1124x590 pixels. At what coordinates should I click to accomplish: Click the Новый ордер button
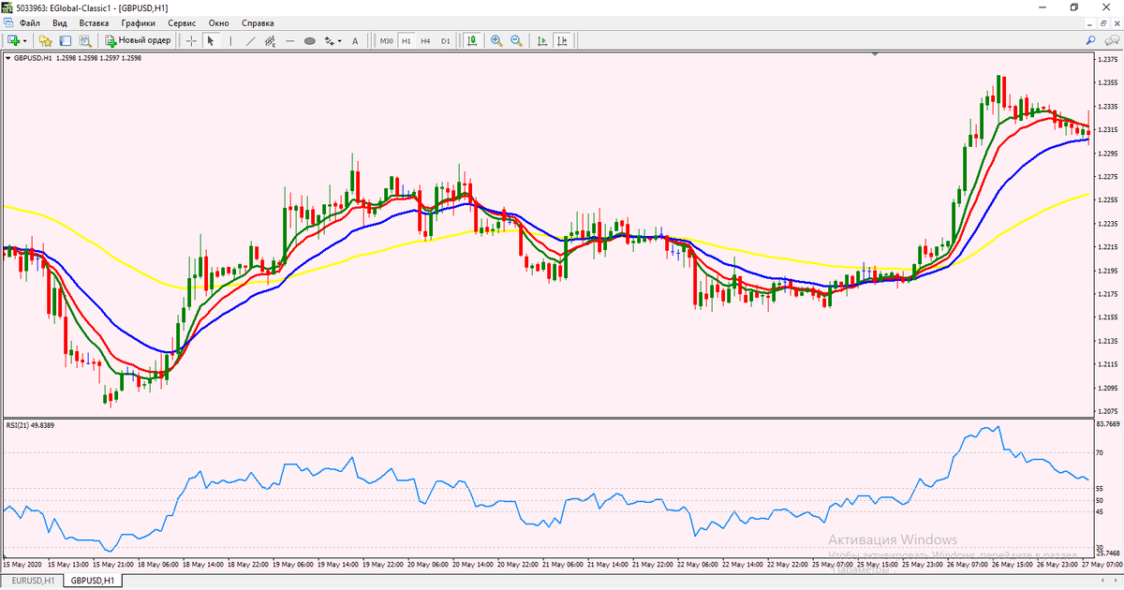click(x=138, y=40)
